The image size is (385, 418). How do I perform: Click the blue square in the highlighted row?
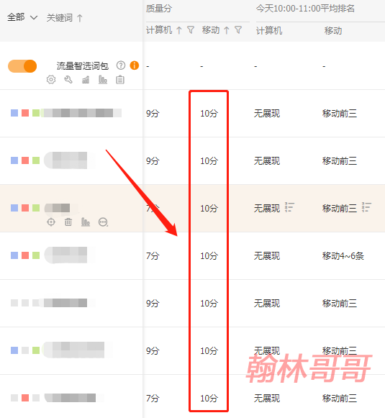point(14,208)
